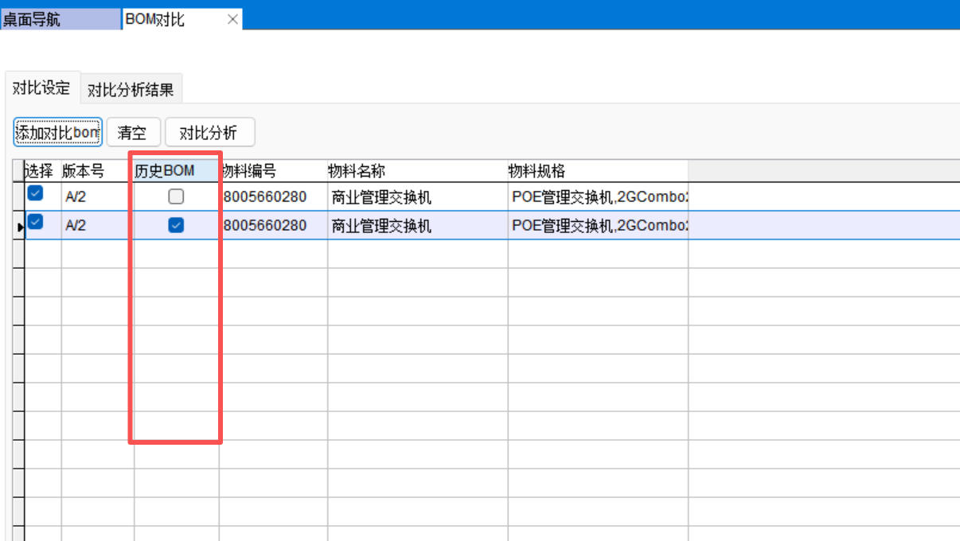
Task: Click the 历史BOM column header
Action: pyautogui.click(x=175, y=171)
